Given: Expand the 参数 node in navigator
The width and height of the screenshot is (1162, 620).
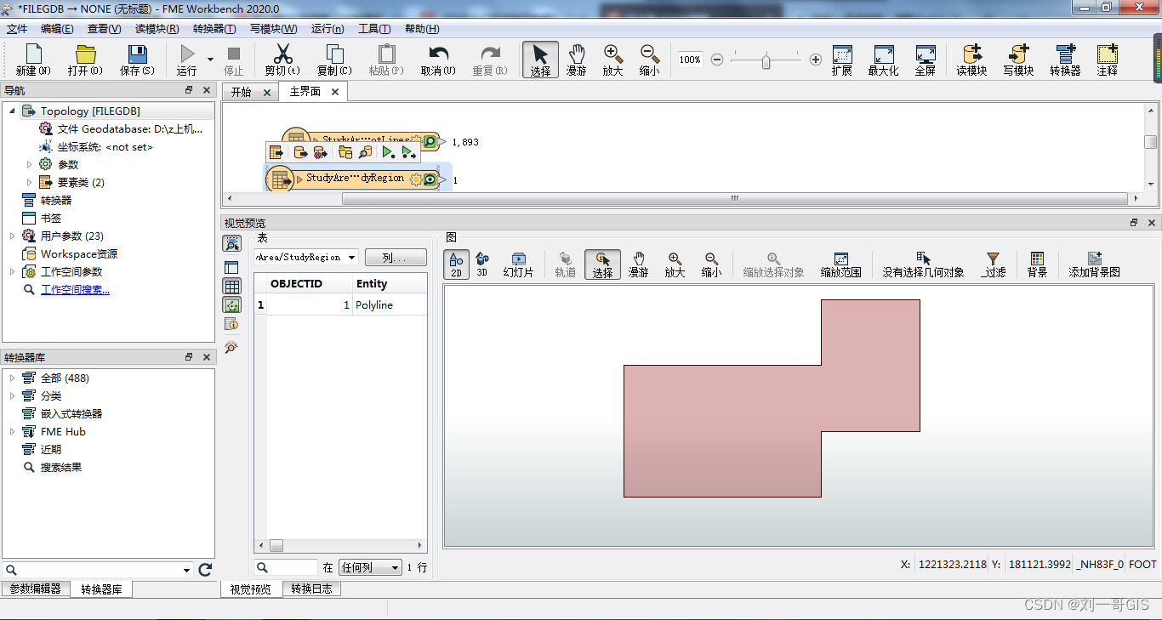Looking at the screenshot, I should click(x=29, y=165).
